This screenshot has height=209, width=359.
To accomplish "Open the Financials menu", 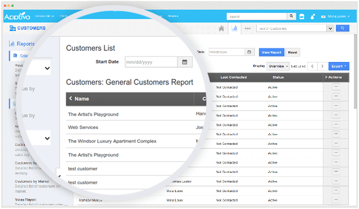I will [45, 16].
